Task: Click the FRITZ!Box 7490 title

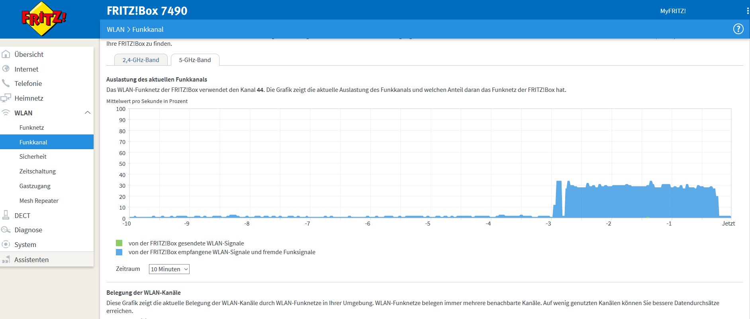Action: point(147,11)
